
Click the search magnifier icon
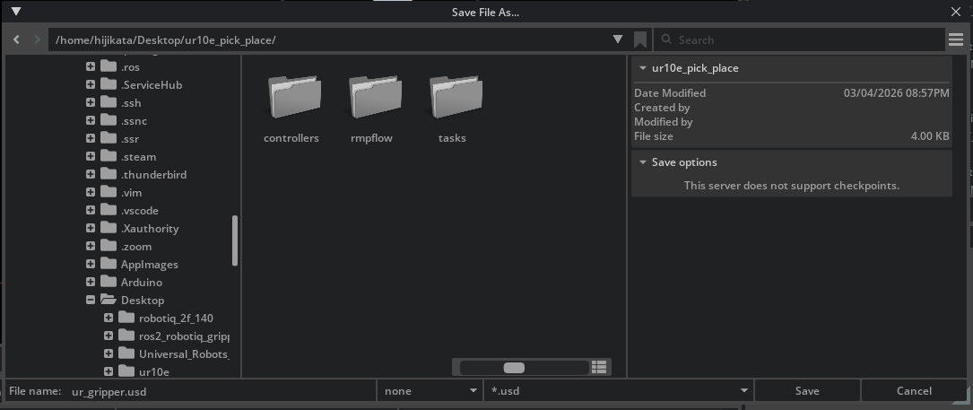[x=666, y=39]
